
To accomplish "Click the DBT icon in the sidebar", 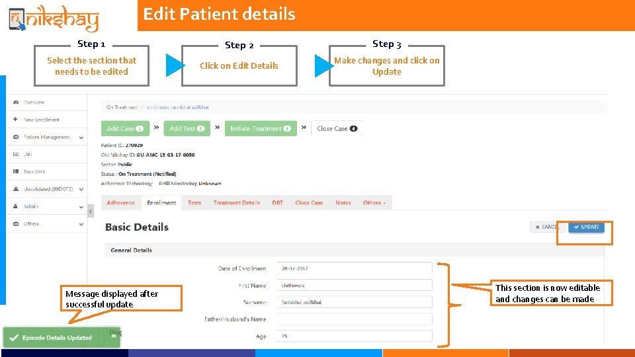I will coord(15,155).
